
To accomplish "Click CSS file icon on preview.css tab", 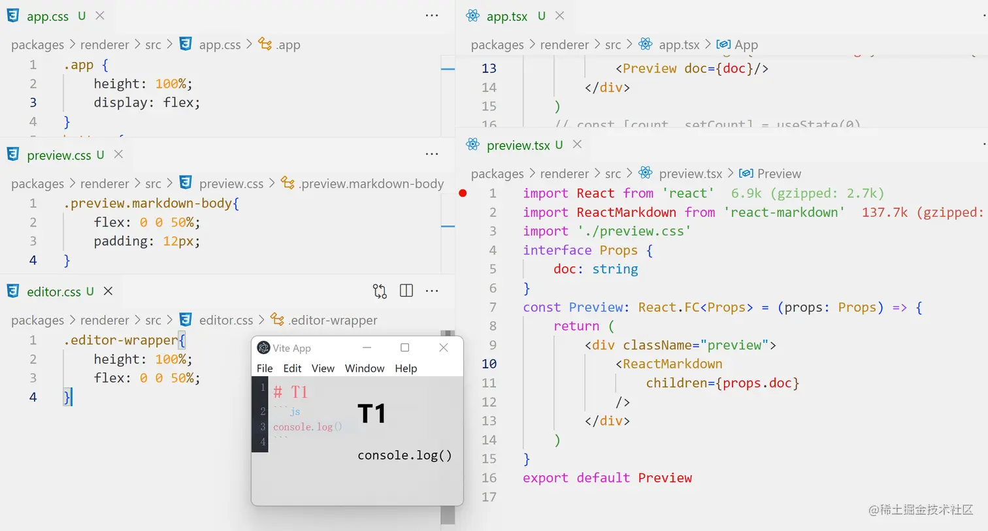I will tap(13, 154).
